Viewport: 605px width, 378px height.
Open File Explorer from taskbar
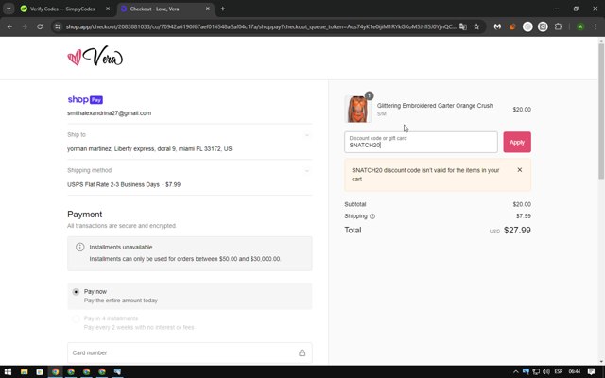click(24, 371)
